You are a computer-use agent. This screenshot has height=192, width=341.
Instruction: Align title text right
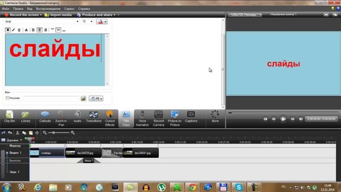coord(45,30)
